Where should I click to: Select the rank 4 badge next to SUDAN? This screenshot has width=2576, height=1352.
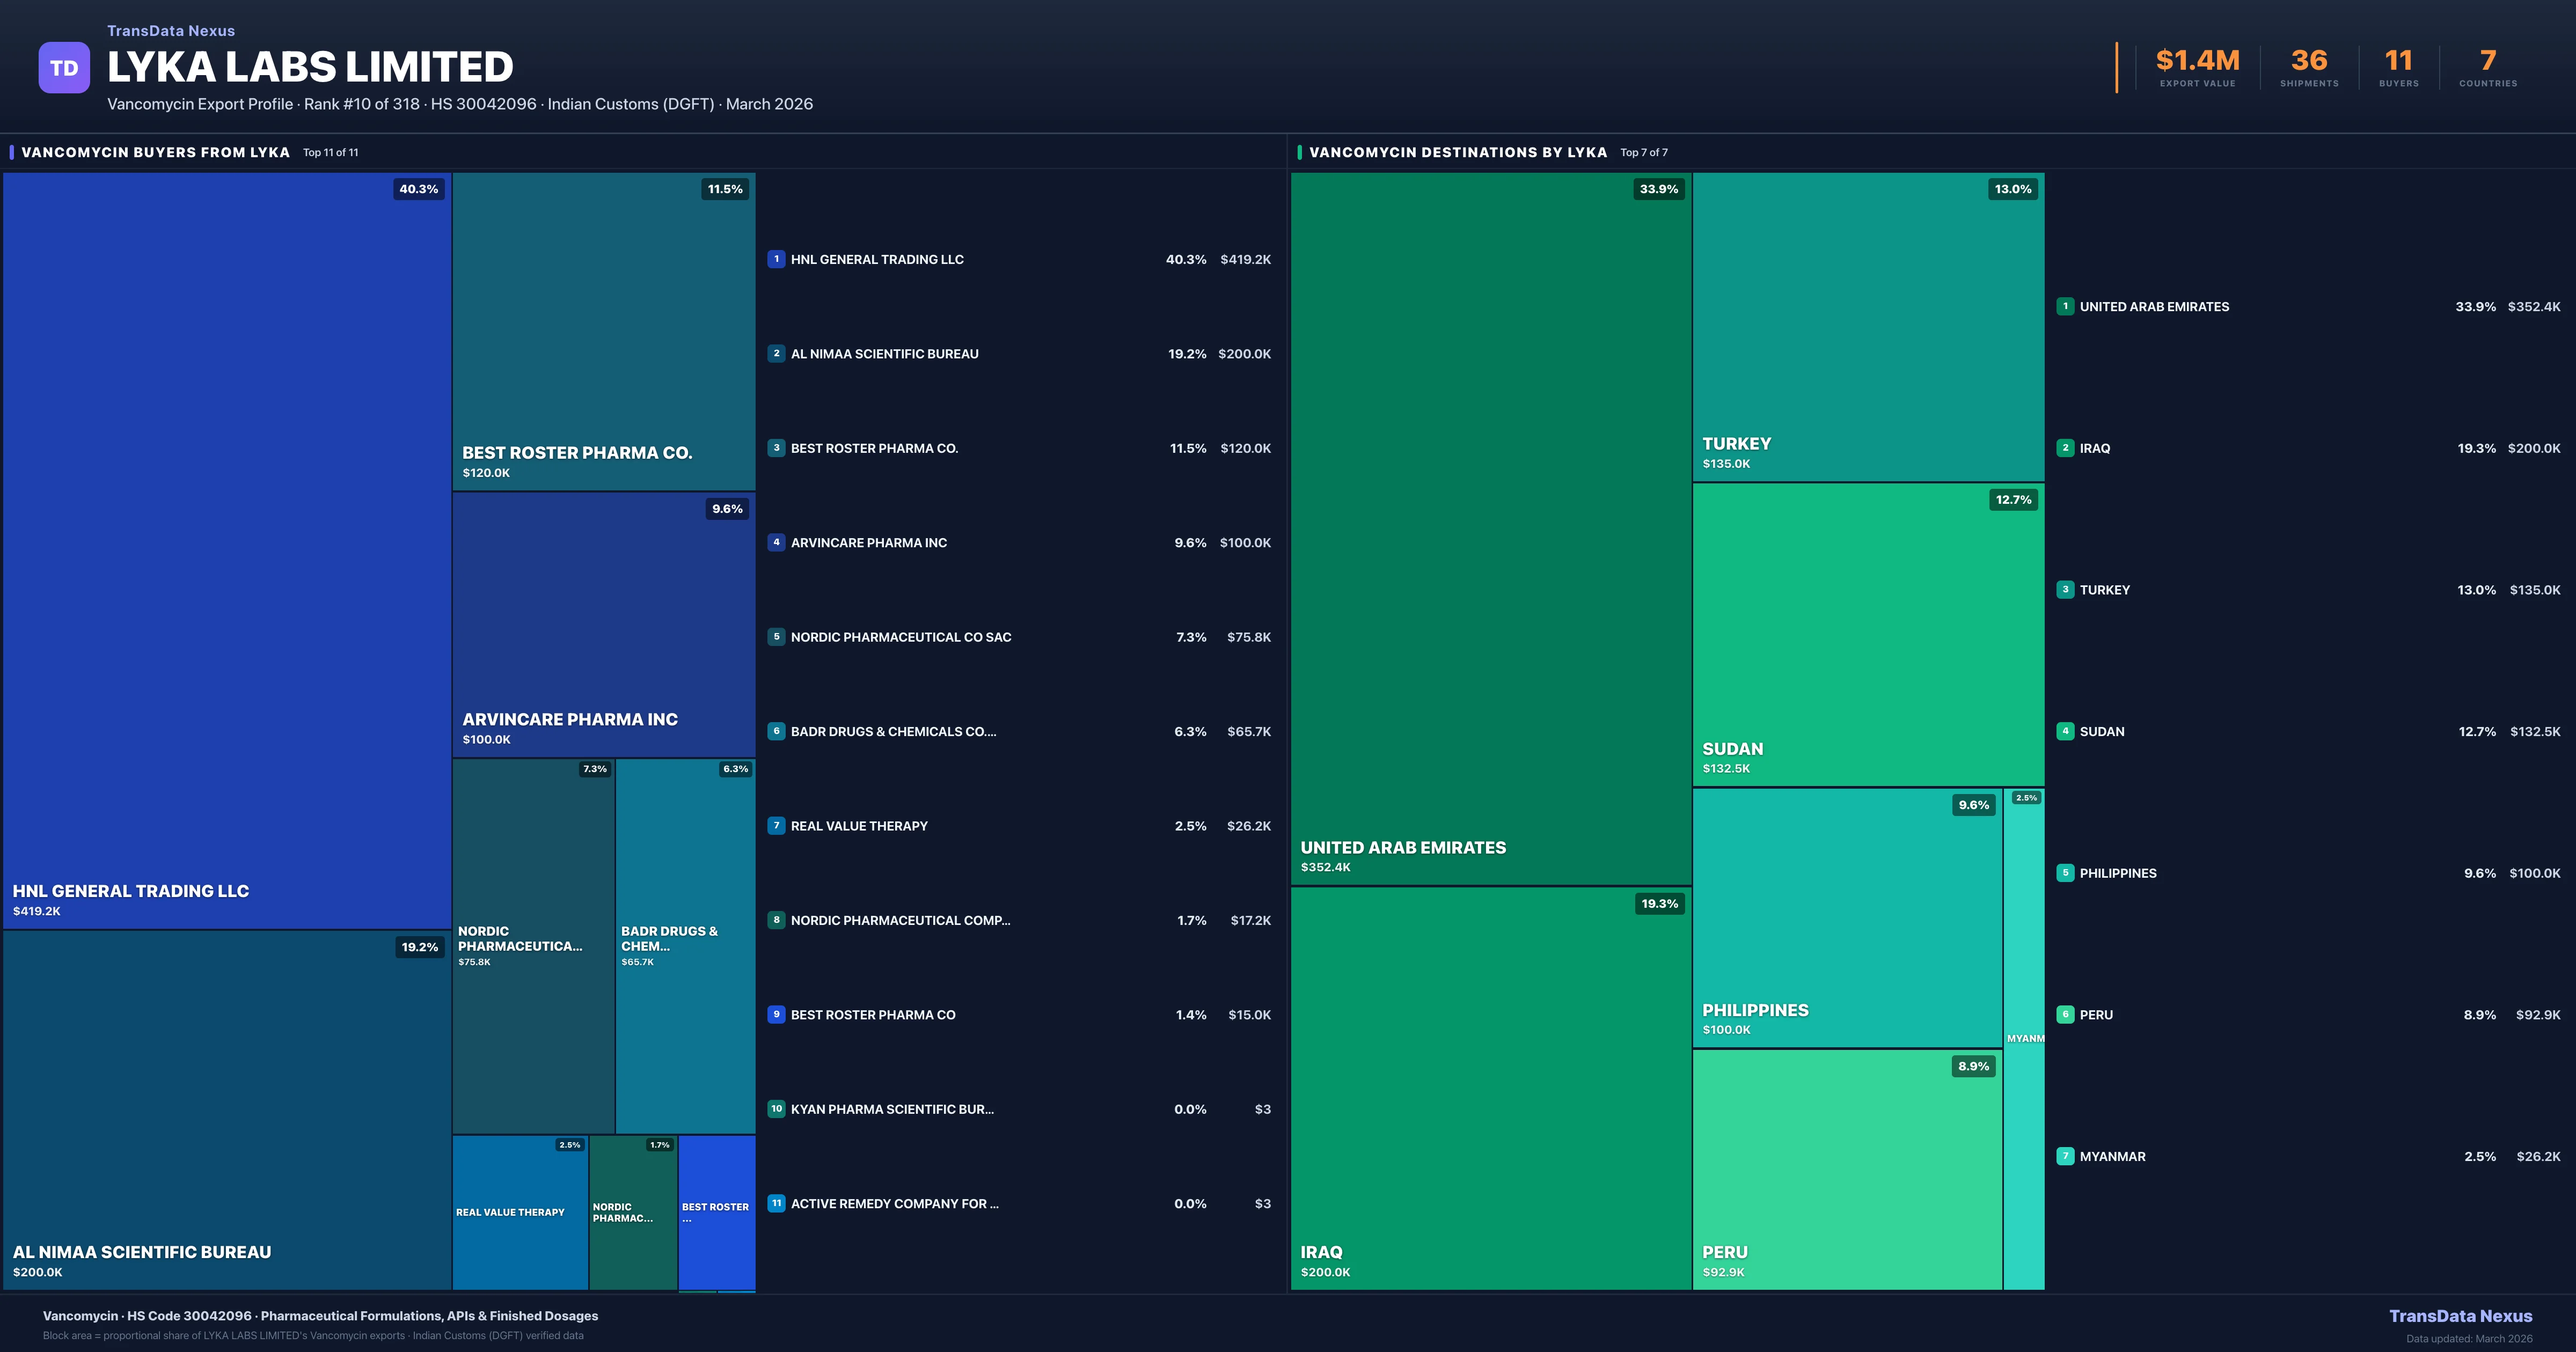pos(2066,731)
